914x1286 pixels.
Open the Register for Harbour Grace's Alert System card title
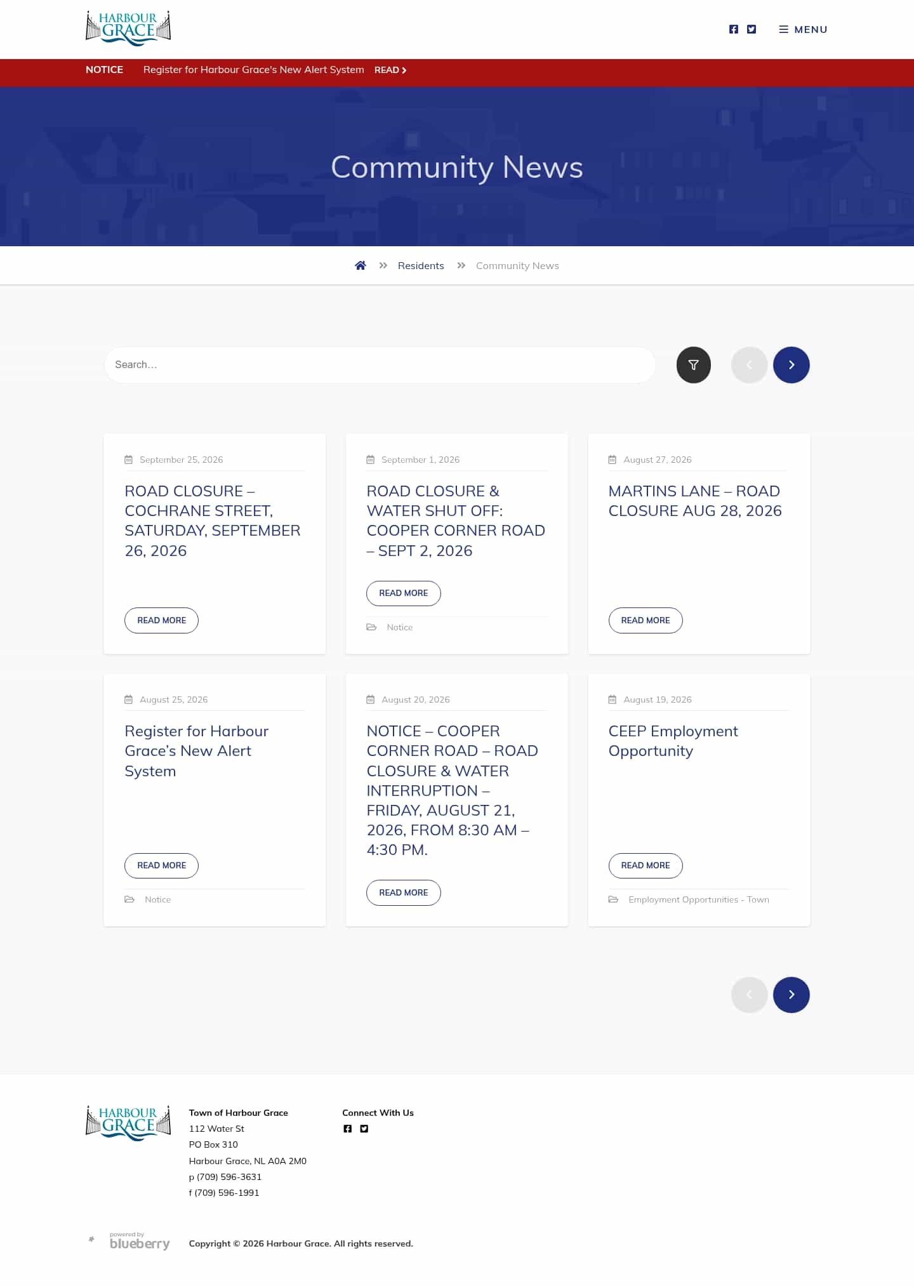tap(197, 751)
